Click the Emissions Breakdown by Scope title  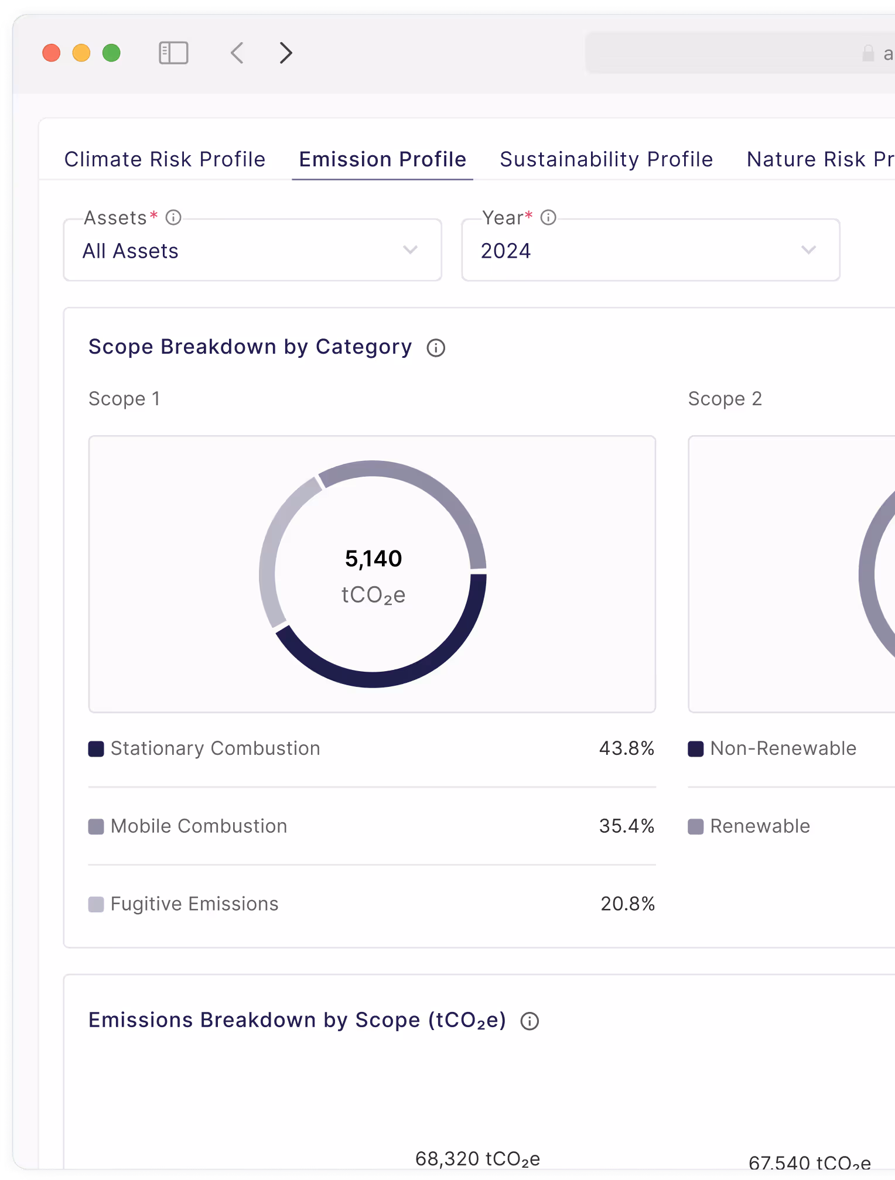pyautogui.click(x=297, y=1020)
